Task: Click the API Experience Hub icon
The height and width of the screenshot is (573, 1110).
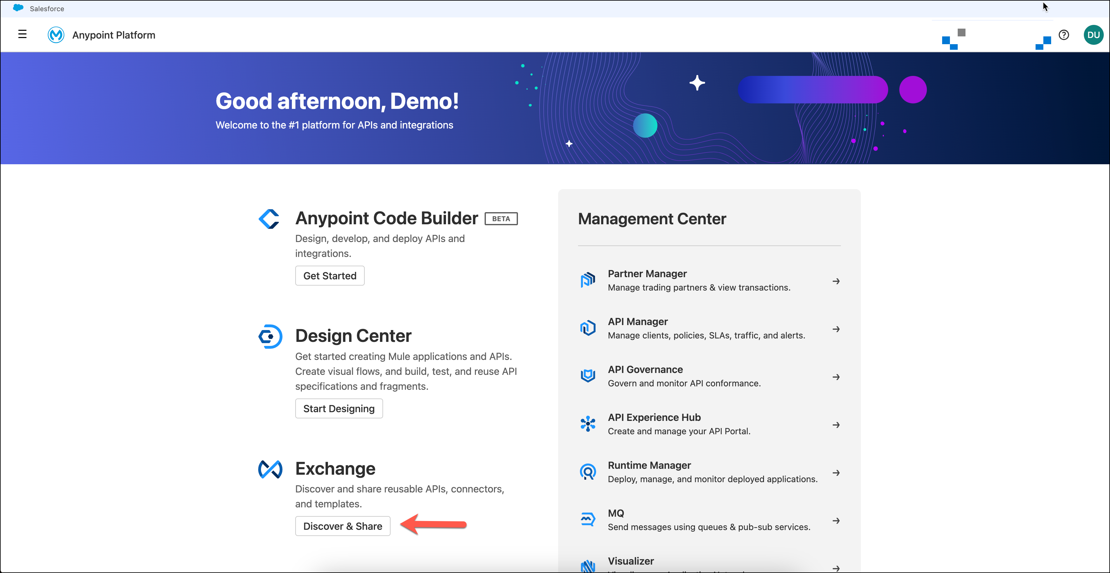Action: click(x=588, y=424)
